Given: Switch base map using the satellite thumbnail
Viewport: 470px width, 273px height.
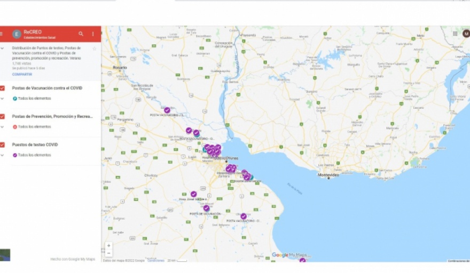Looking at the screenshot, I should (x=5, y=255).
